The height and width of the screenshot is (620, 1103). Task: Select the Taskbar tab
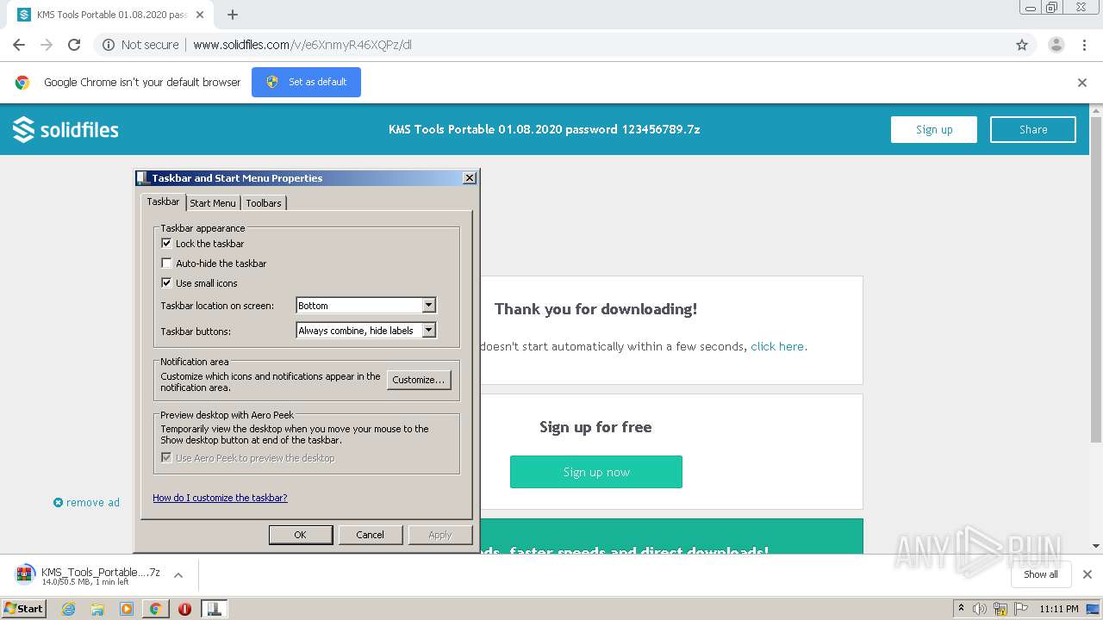(x=163, y=201)
